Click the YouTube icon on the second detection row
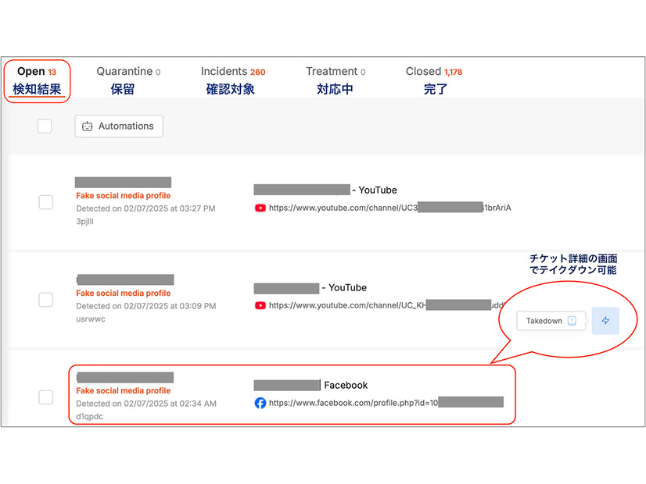The width and height of the screenshot is (646, 484). coord(260,305)
